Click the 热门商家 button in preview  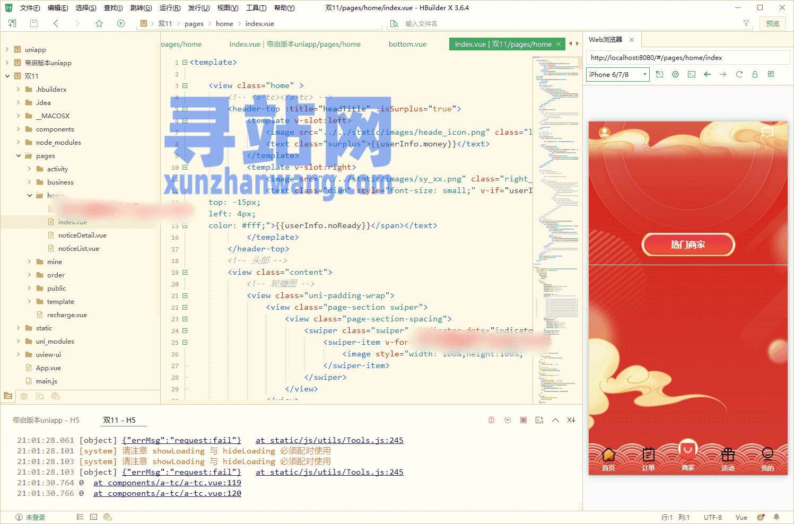click(688, 244)
